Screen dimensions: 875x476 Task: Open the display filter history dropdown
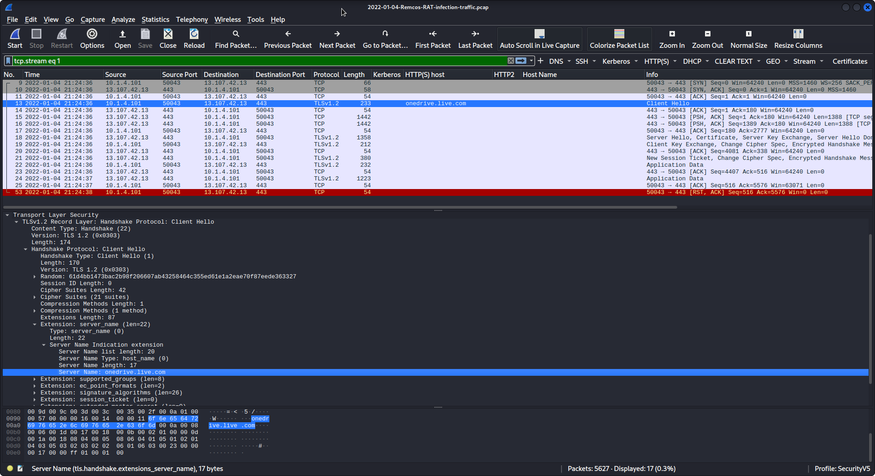click(531, 61)
